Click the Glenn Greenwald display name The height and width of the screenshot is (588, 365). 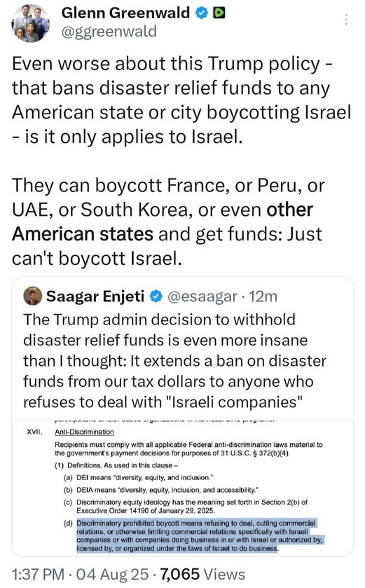click(x=125, y=13)
